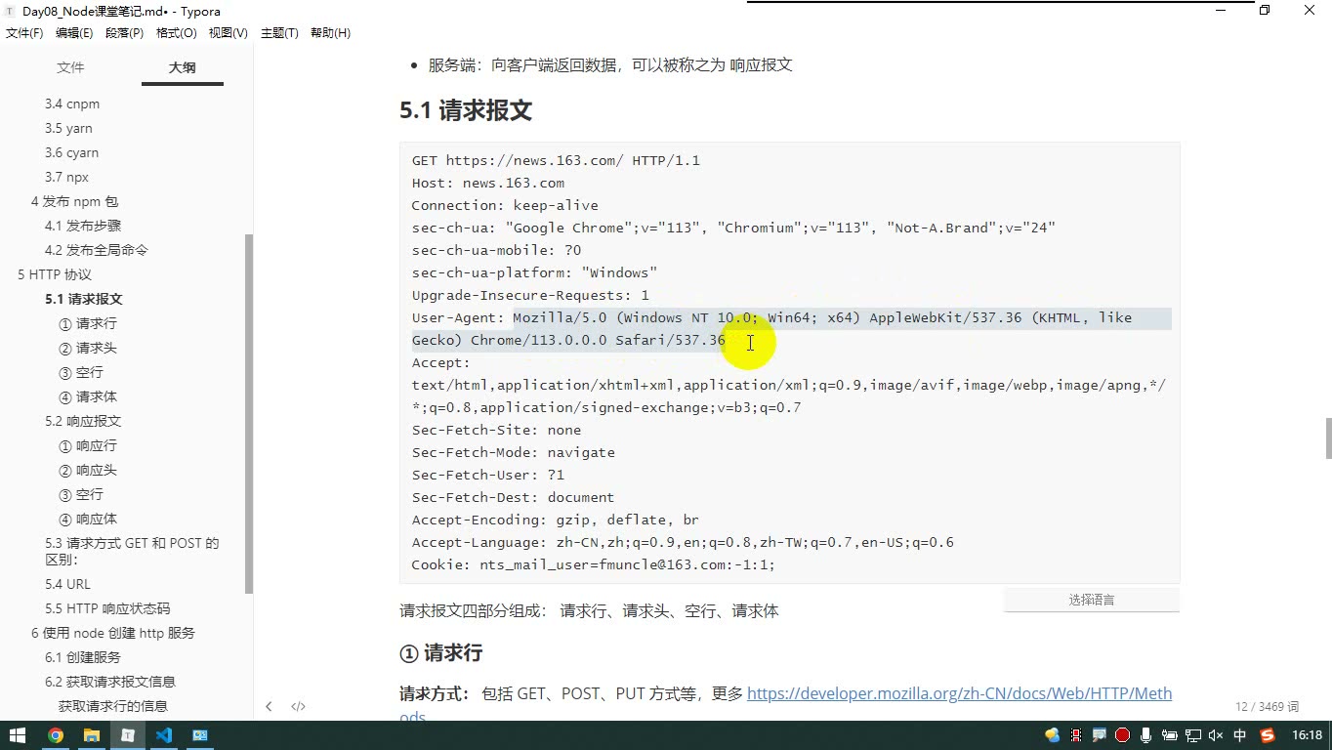Go to outline item 6.1 创建服务
Image resolution: width=1332 pixels, height=750 pixels.
coord(83,657)
